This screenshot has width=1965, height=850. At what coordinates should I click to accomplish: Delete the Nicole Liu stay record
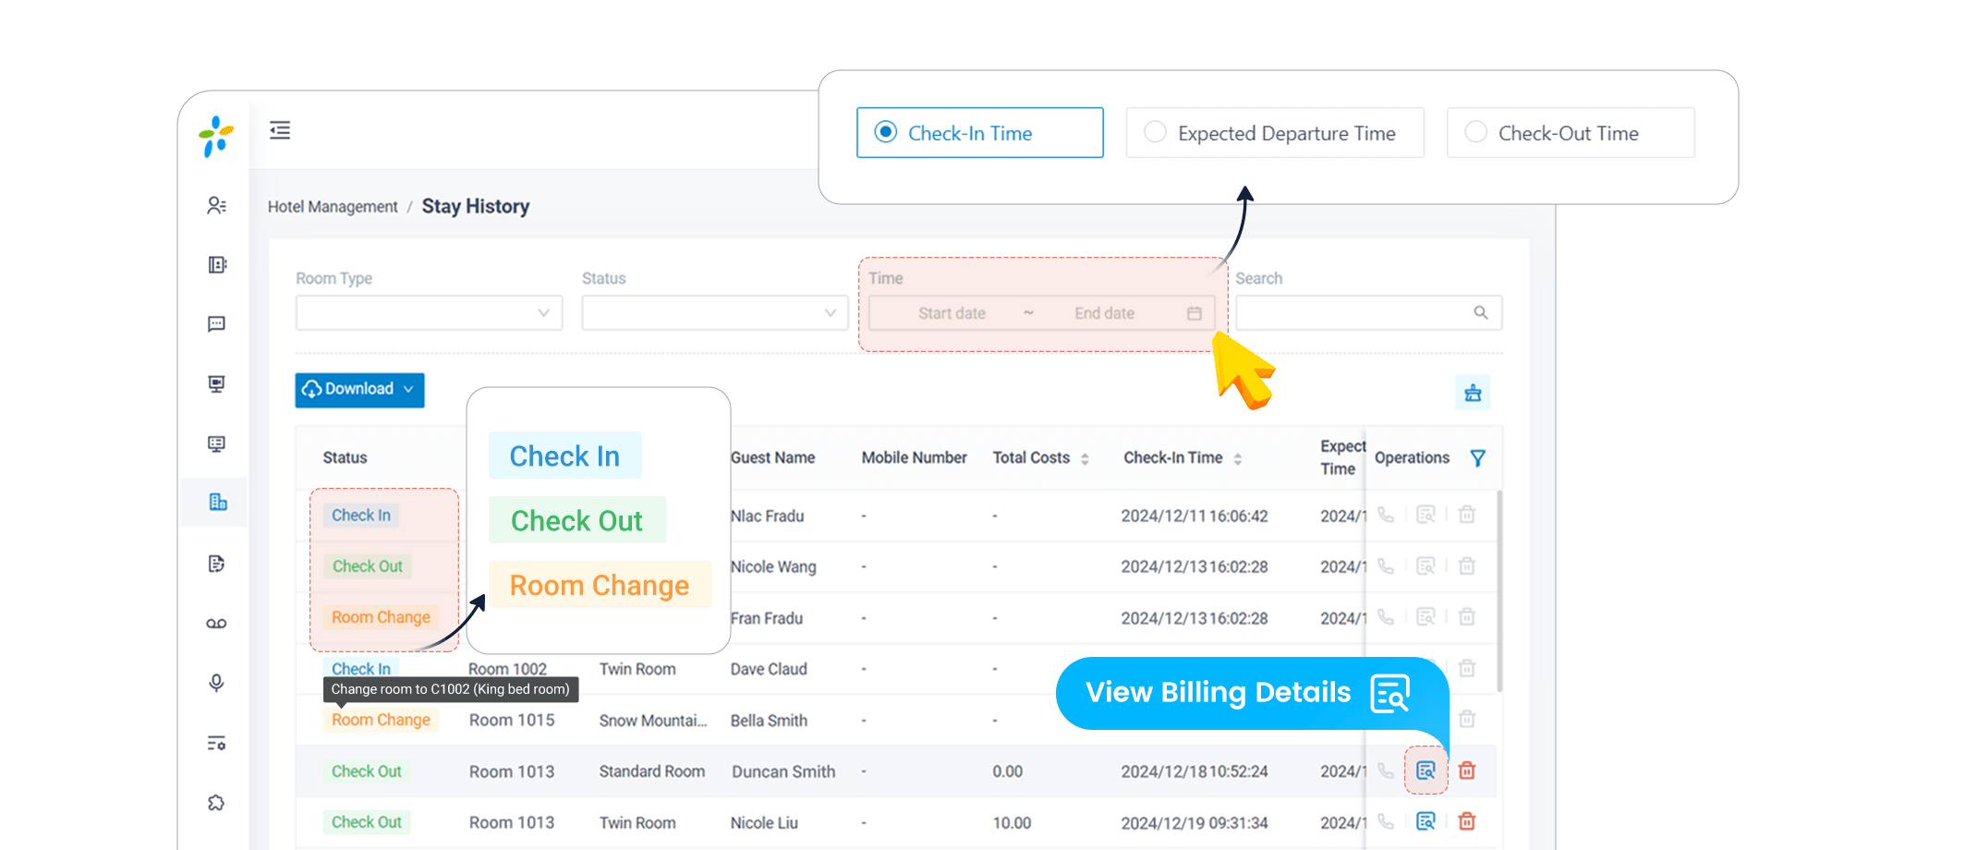click(1467, 821)
